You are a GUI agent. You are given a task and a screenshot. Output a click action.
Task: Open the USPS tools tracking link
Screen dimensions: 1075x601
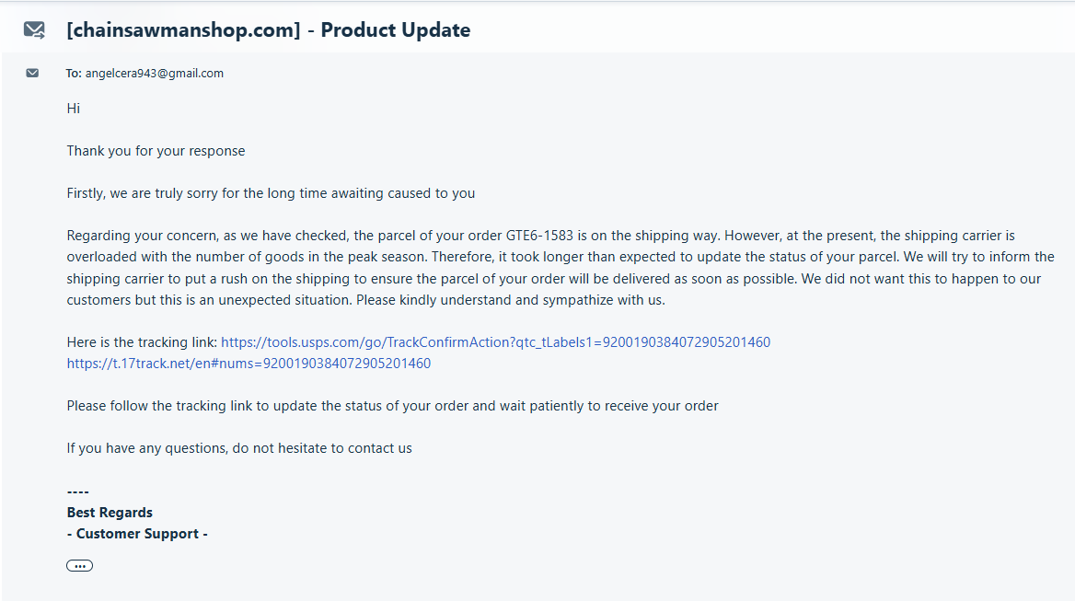pyautogui.click(x=495, y=342)
